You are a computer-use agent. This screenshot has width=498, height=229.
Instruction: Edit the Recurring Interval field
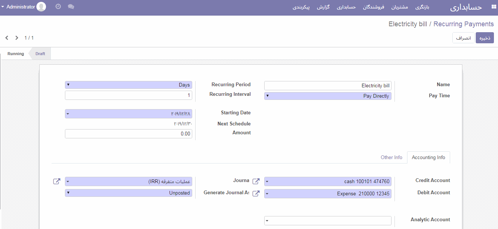pos(128,95)
